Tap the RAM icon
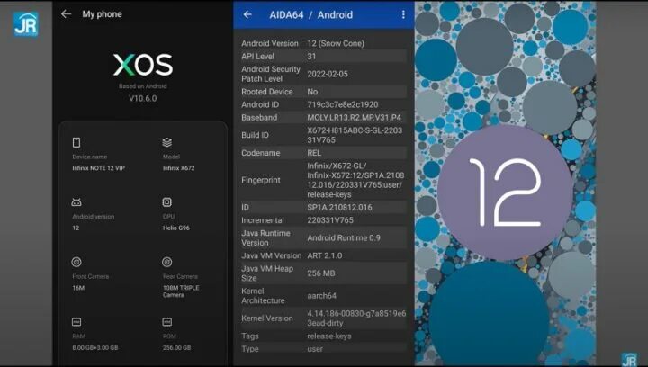The width and height of the screenshot is (648, 367). (76, 322)
